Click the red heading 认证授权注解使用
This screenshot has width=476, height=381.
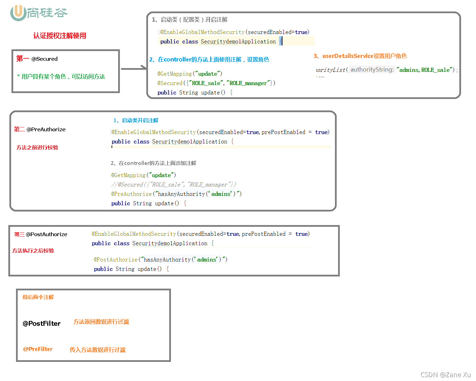59,36
